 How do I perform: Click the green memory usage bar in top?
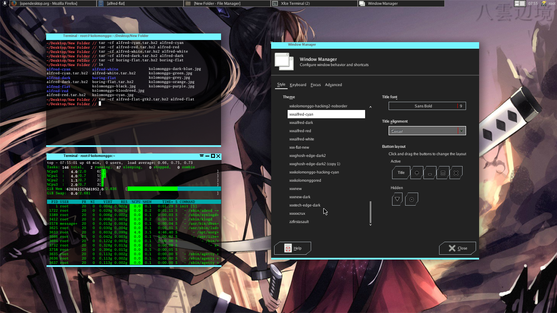point(152,189)
